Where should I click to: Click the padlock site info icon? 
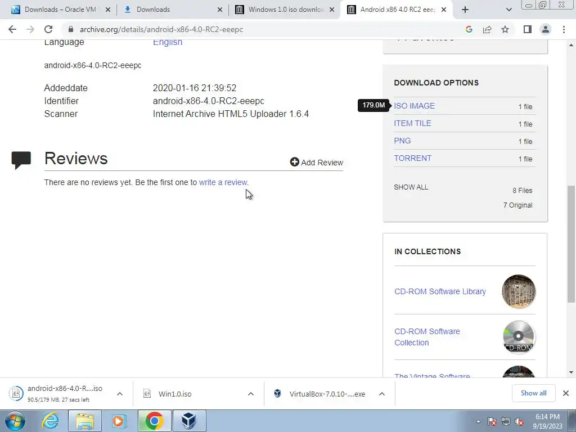(71, 29)
